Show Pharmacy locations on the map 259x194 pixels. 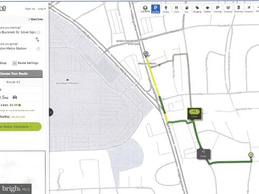pyautogui.click(x=238, y=9)
